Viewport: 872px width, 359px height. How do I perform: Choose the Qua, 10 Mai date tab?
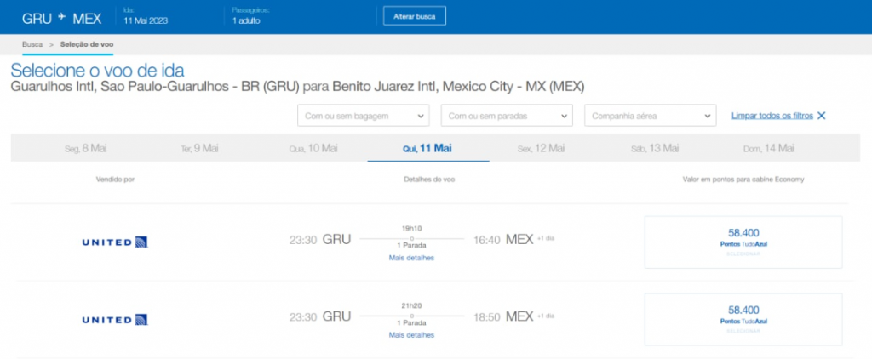click(x=313, y=148)
